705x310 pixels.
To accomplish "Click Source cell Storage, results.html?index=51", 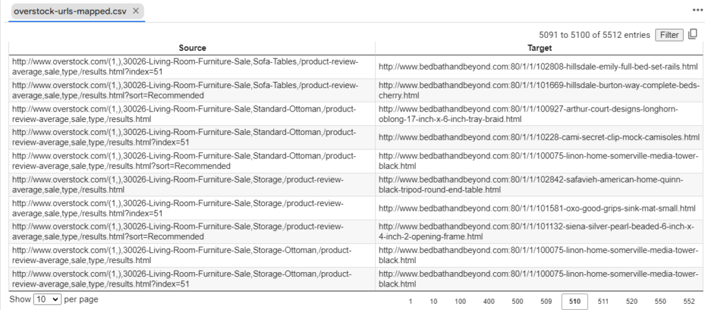I will [x=192, y=208].
